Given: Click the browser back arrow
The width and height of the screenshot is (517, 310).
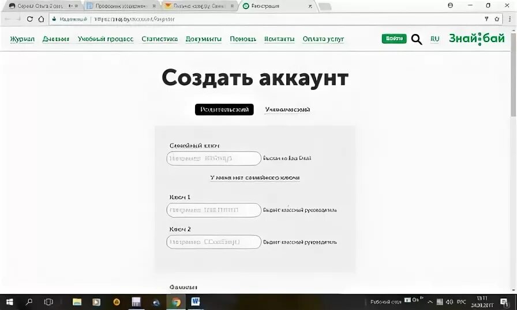Looking at the screenshot, I should (x=8, y=19).
